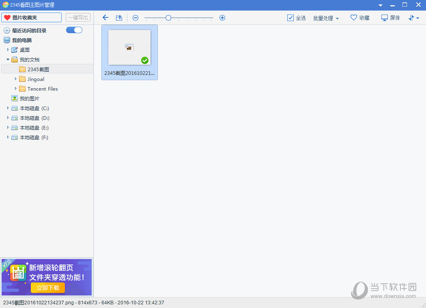Open the title bar dropdown menu icon
The height and width of the screenshot is (308, 426).
coord(381,5)
